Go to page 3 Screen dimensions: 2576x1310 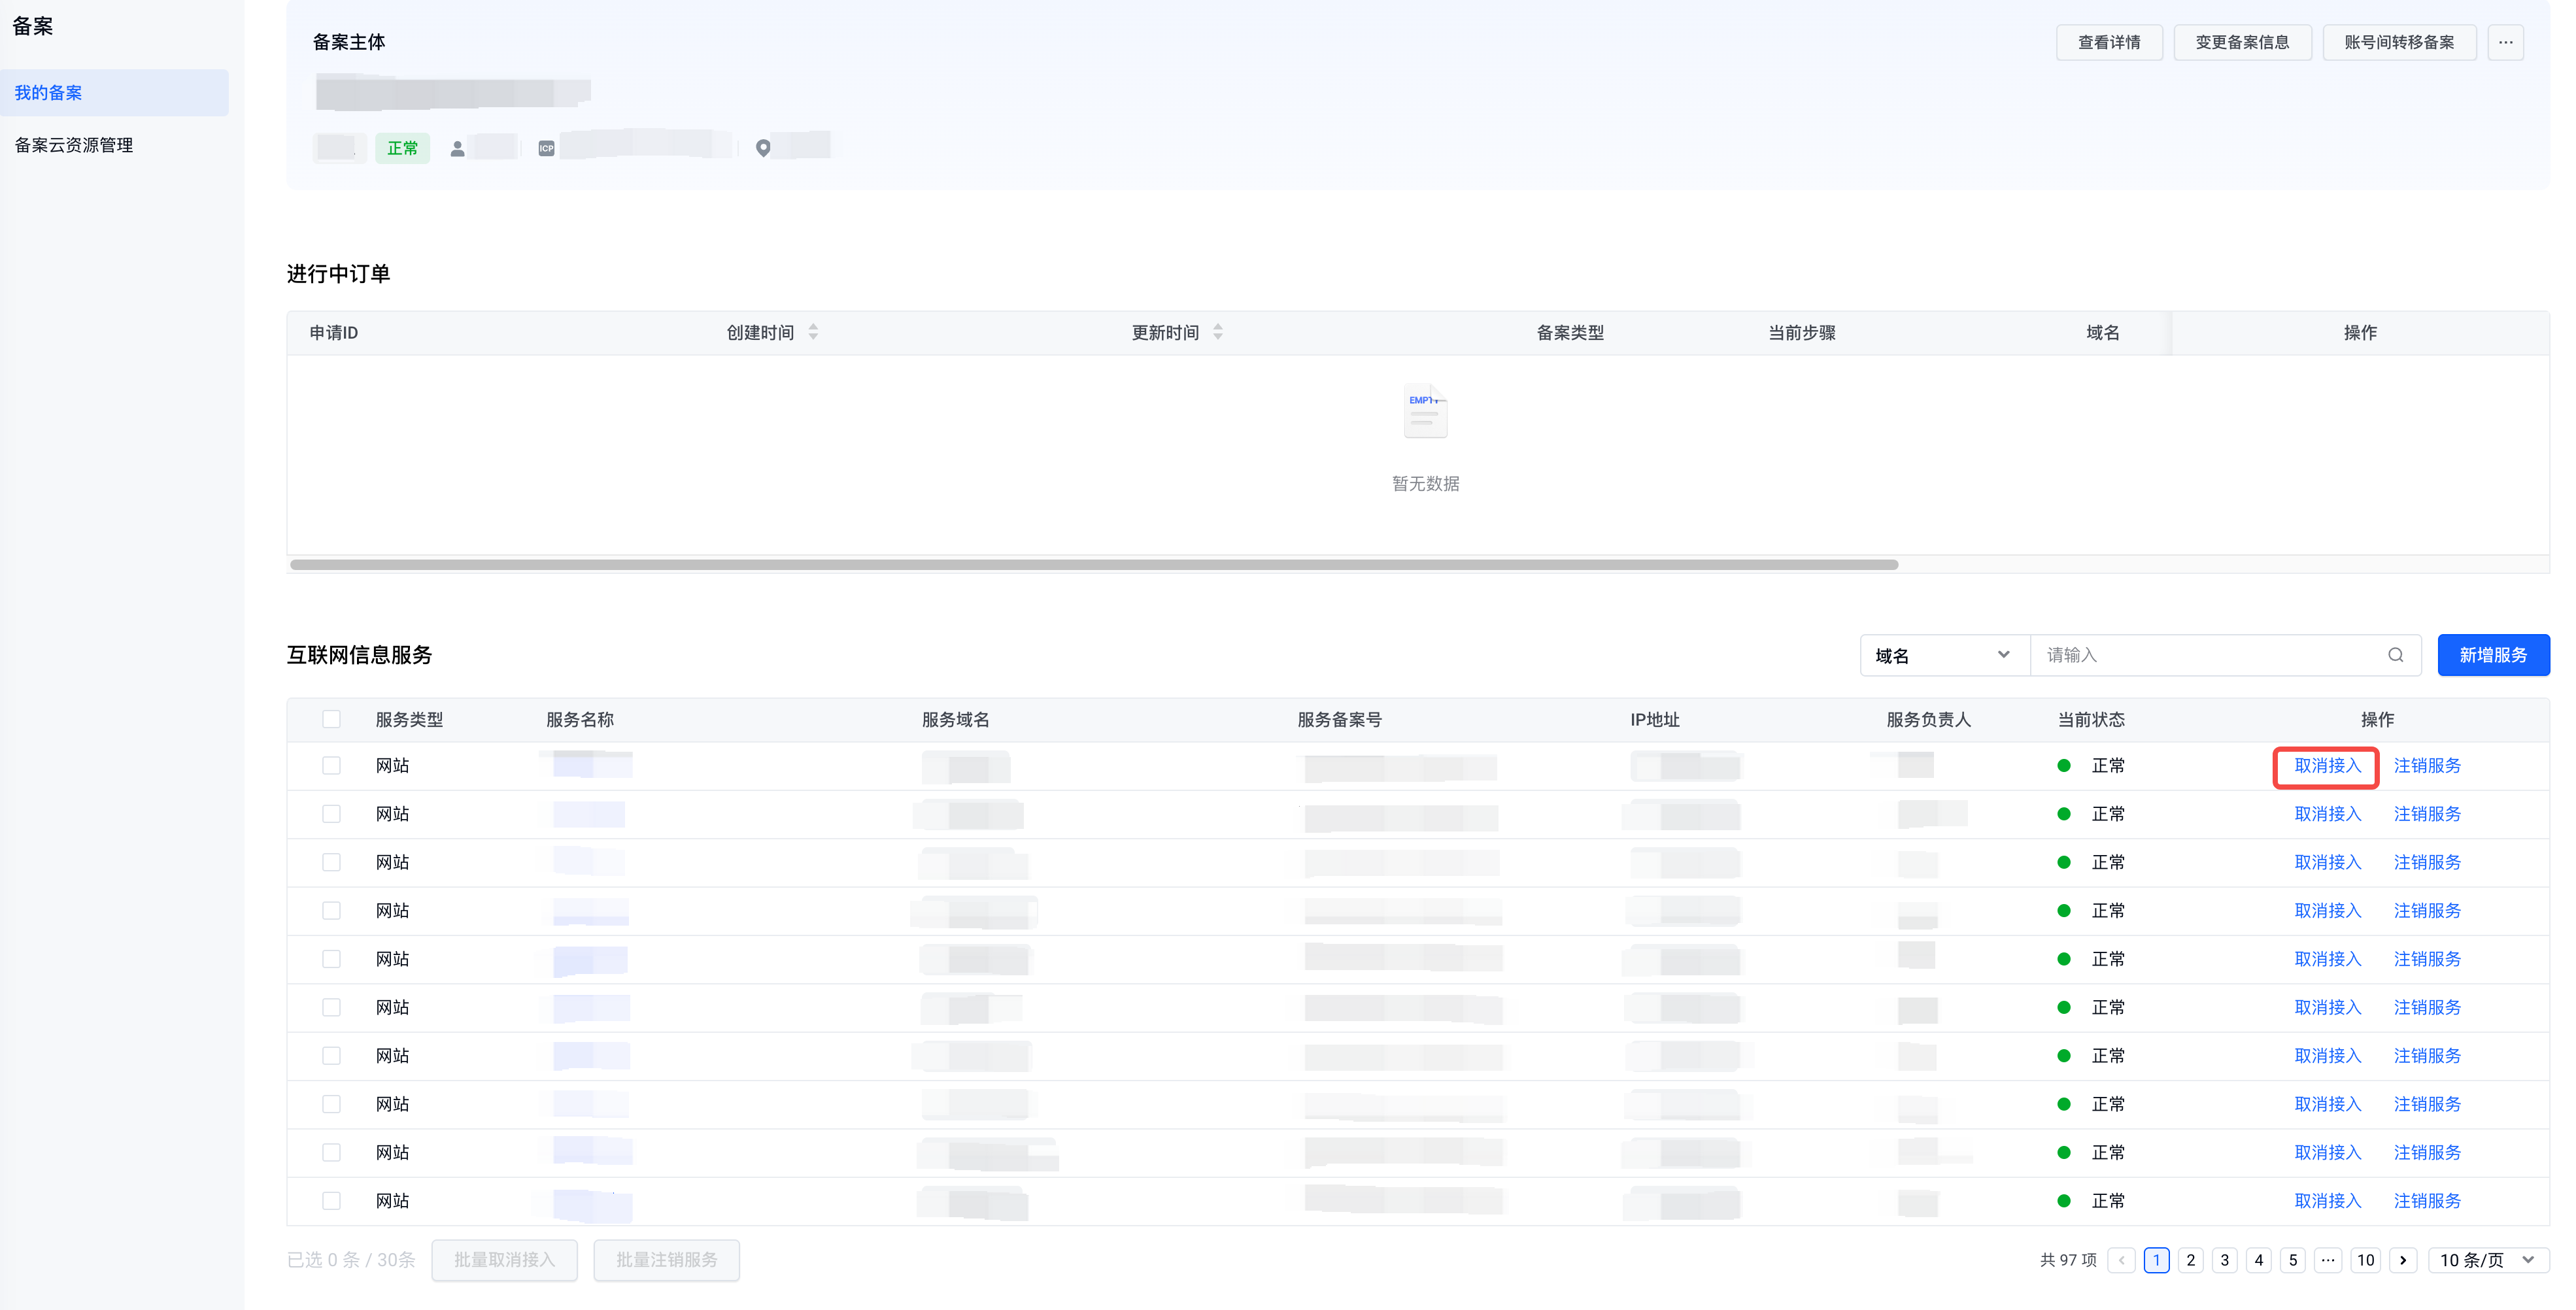(2224, 1260)
